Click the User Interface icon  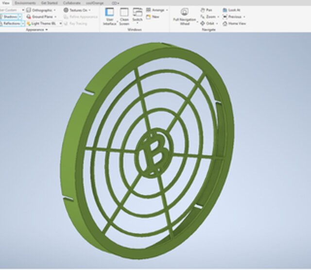(109, 12)
